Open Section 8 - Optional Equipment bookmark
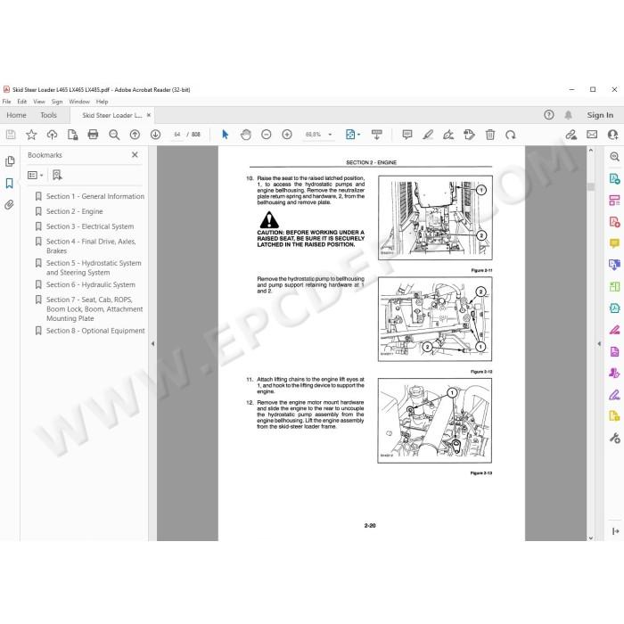624x624 pixels. tap(95, 331)
